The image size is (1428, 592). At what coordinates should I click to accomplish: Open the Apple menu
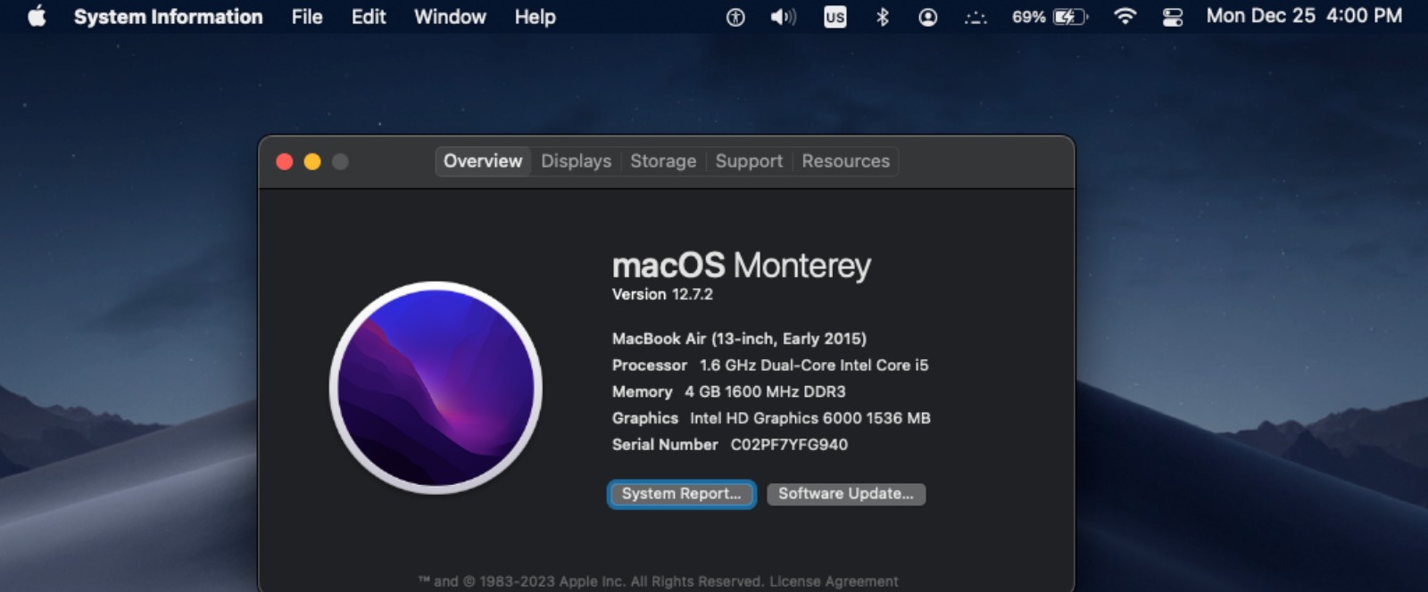(37, 16)
